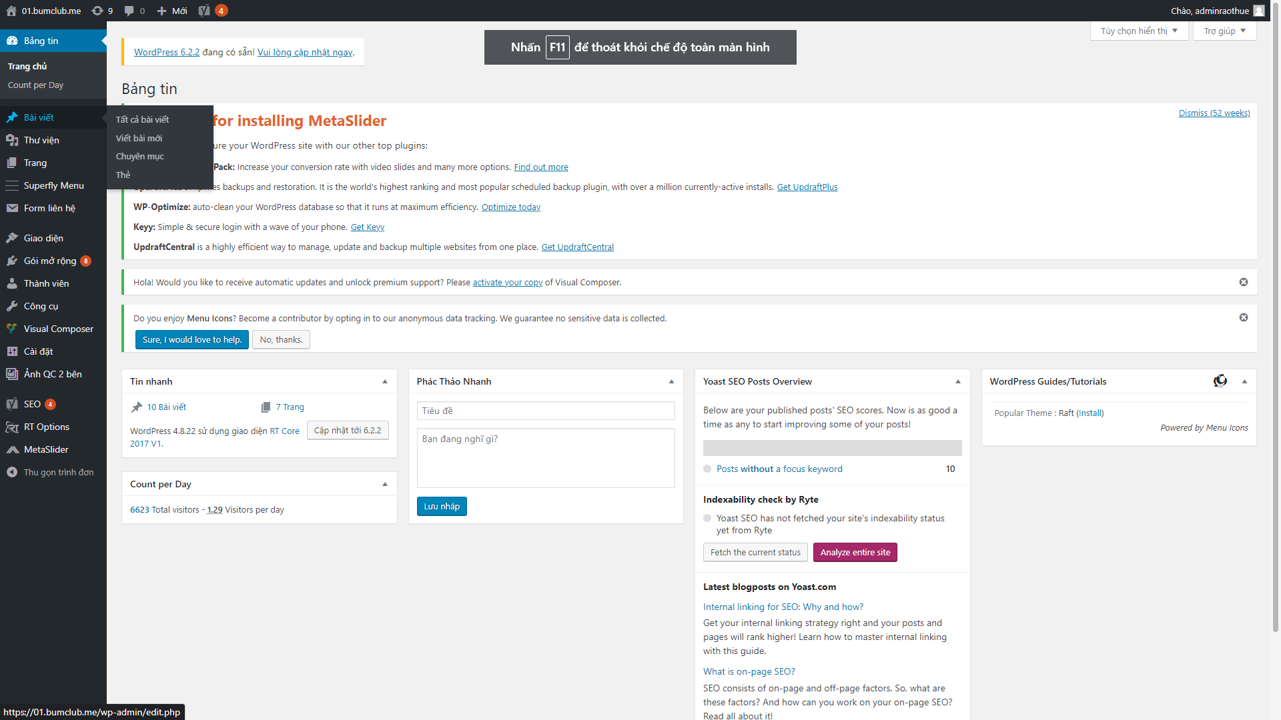Collapse the Tin nhanh widget panel
Viewport: 1281px width, 720px height.
pyautogui.click(x=385, y=381)
